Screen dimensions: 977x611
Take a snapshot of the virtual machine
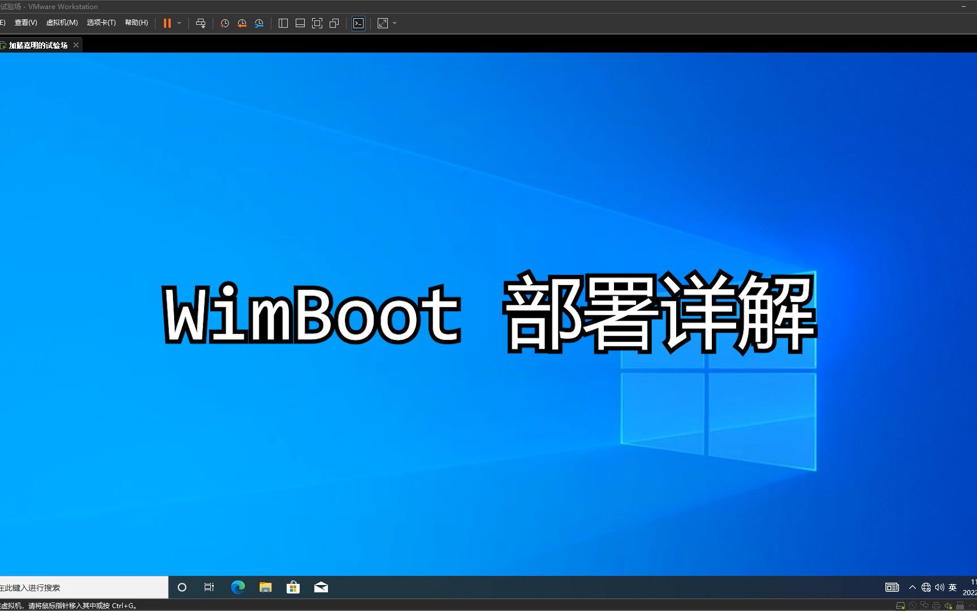click(x=224, y=23)
